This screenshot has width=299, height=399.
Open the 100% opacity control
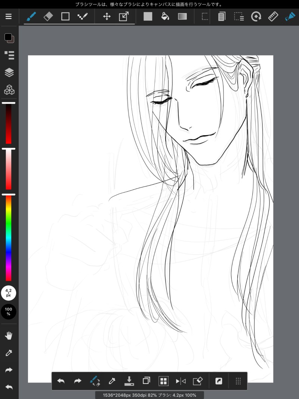click(x=8, y=311)
